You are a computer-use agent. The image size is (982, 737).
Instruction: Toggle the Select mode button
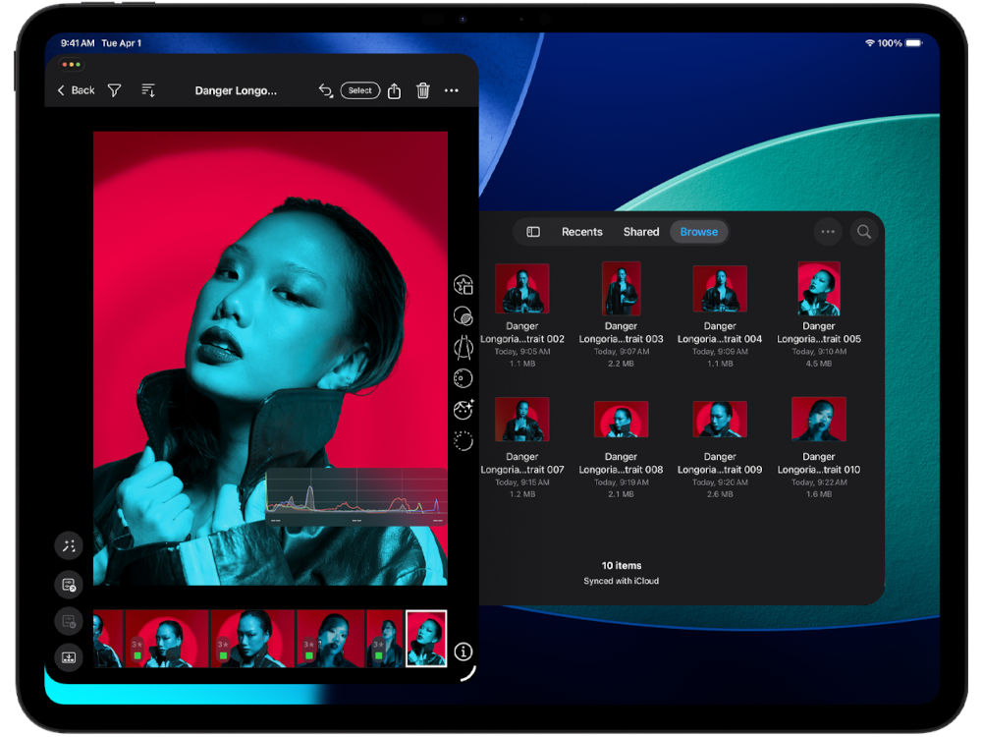click(360, 90)
